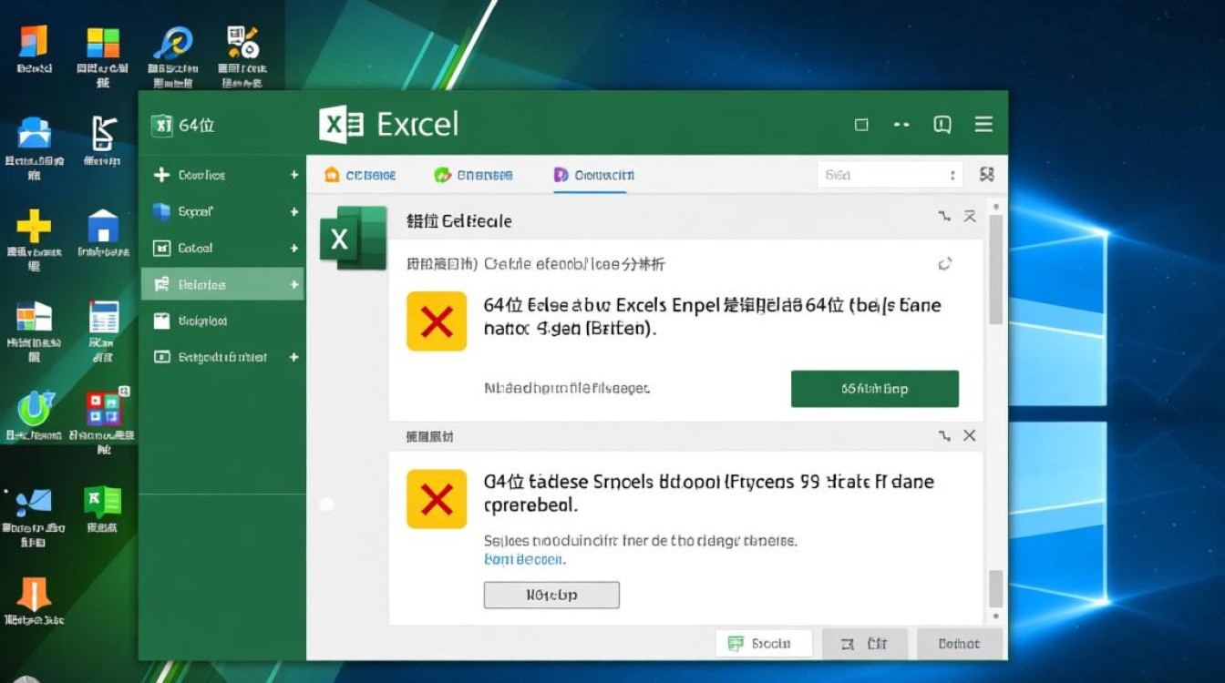Select the underlined purple-icon tab

pyautogui.click(x=594, y=175)
